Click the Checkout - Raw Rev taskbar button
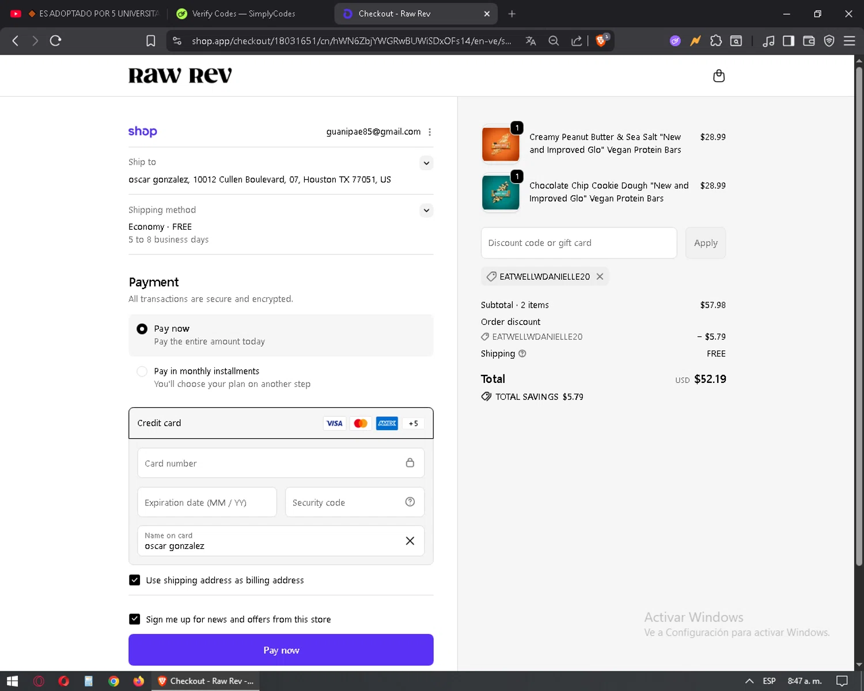 click(206, 681)
